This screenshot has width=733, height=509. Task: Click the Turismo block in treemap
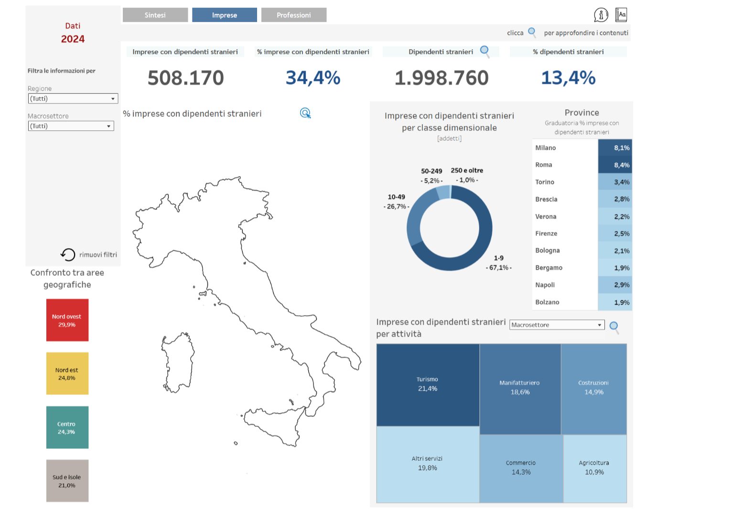point(428,384)
